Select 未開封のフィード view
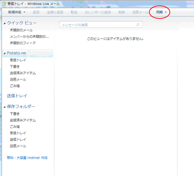 pos(23,43)
